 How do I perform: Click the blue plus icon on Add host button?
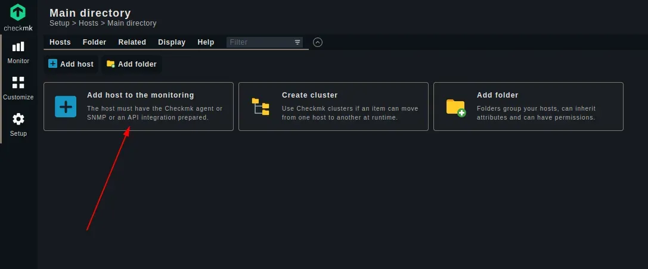pyautogui.click(x=52, y=64)
